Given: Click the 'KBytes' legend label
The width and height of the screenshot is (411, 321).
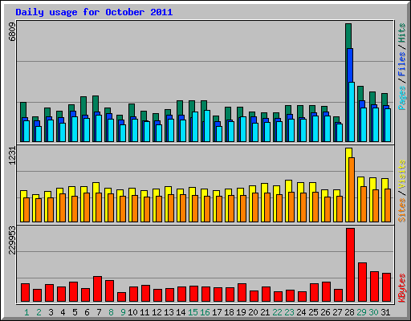Looking at the screenshot, I should tap(401, 288).
